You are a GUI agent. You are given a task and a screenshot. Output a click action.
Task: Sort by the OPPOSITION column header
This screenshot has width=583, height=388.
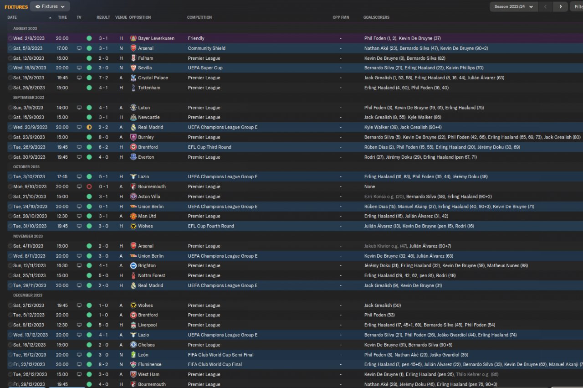tap(140, 17)
